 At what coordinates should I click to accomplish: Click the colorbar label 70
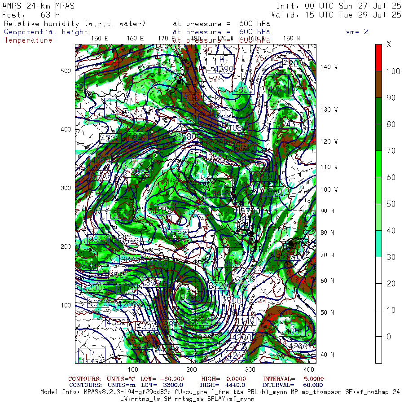(x=391, y=151)
